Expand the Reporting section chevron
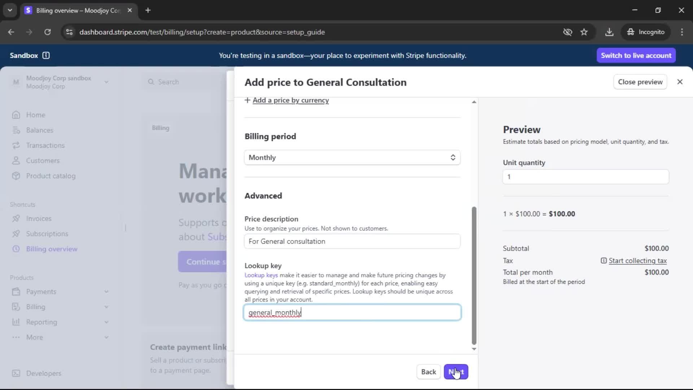693x390 pixels. point(106,322)
